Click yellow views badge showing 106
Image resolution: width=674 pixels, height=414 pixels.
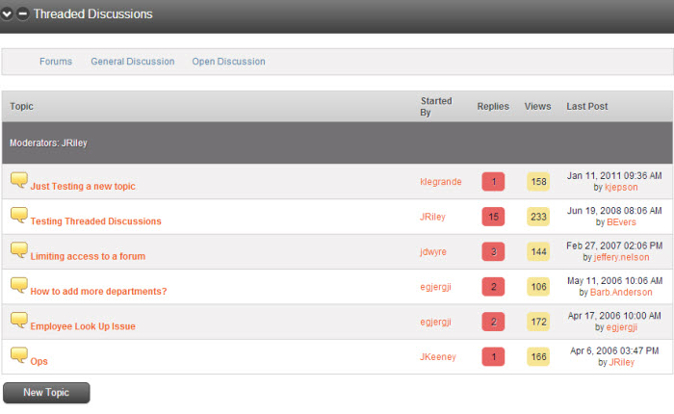pyautogui.click(x=538, y=287)
